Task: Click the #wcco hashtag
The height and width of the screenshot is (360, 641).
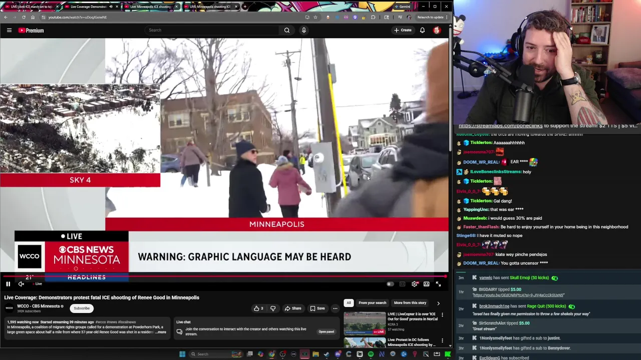Action: (x=101, y=322)
